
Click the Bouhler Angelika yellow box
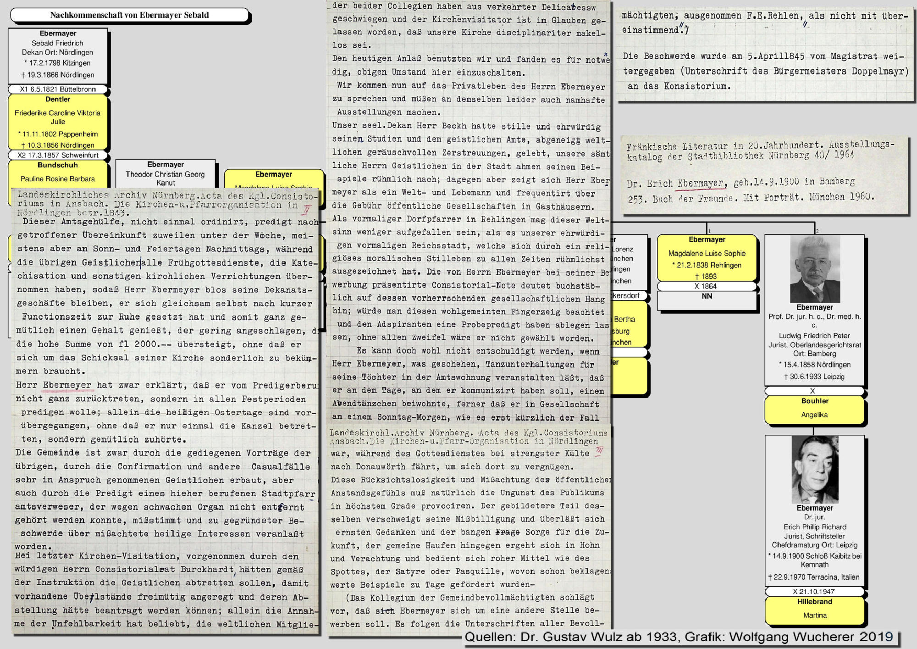(x=814, y=409)
